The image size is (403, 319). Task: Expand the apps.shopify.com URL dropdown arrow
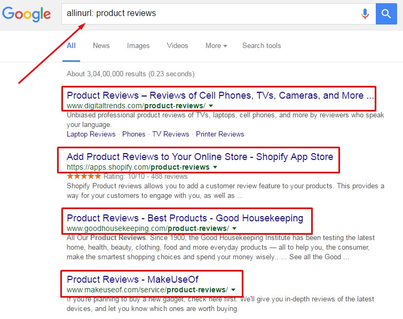(215, 168)
